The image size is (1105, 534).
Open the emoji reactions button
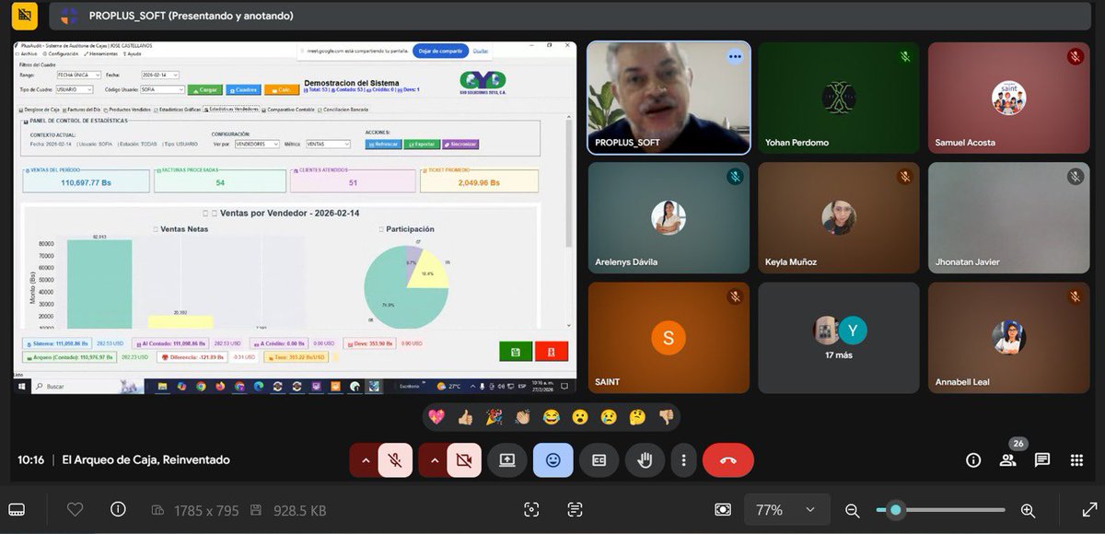553,460
